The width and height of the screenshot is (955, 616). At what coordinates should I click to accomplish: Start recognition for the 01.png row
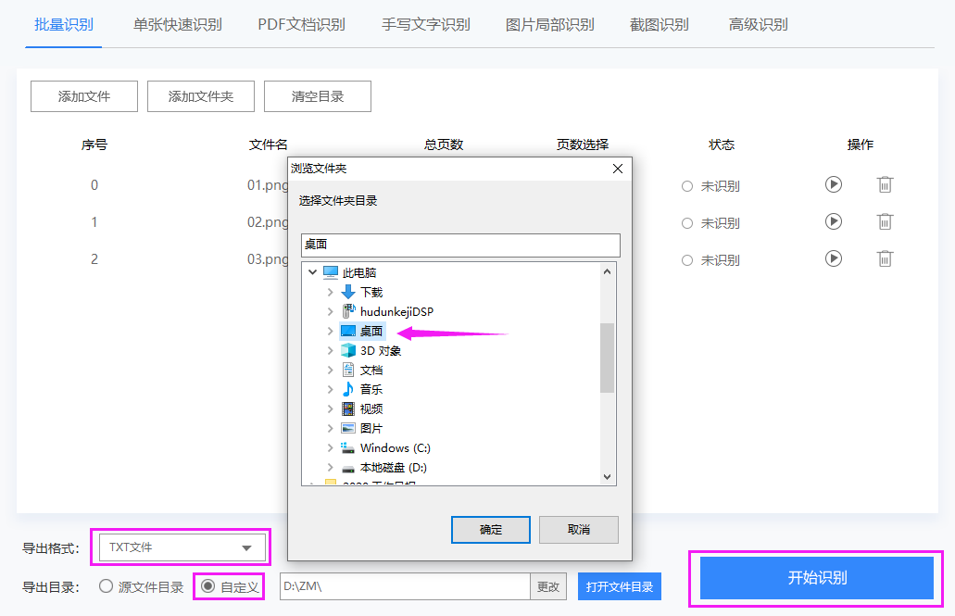(833, 184)
